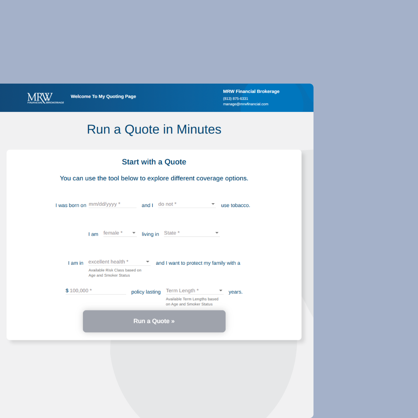This screenshot has width=418, height=418.
Task: Click the Welcome To My Quoting Page title
Action: point(103,96)
